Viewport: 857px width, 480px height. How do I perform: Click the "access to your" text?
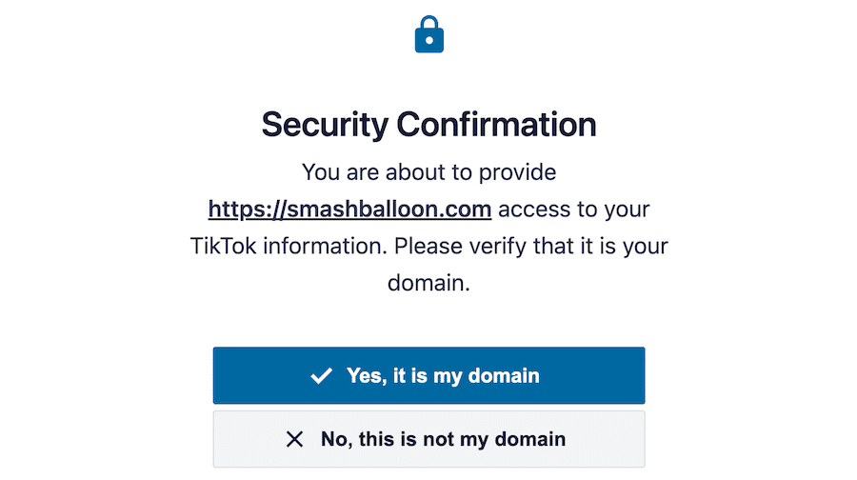574,209
